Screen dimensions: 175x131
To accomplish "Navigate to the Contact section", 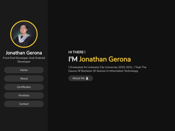I will (24, 104).
